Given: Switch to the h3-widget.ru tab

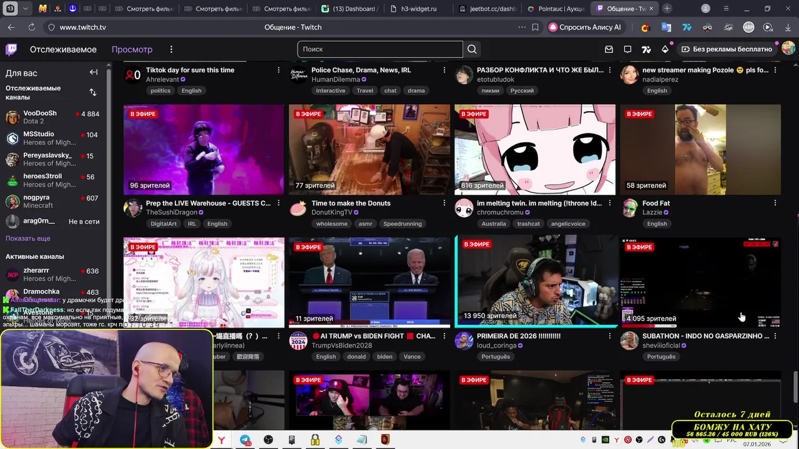Looking at the screenshot, I should (x=416, y=9).
